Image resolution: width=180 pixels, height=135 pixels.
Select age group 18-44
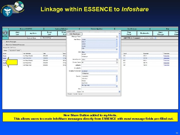click(98, 44)
